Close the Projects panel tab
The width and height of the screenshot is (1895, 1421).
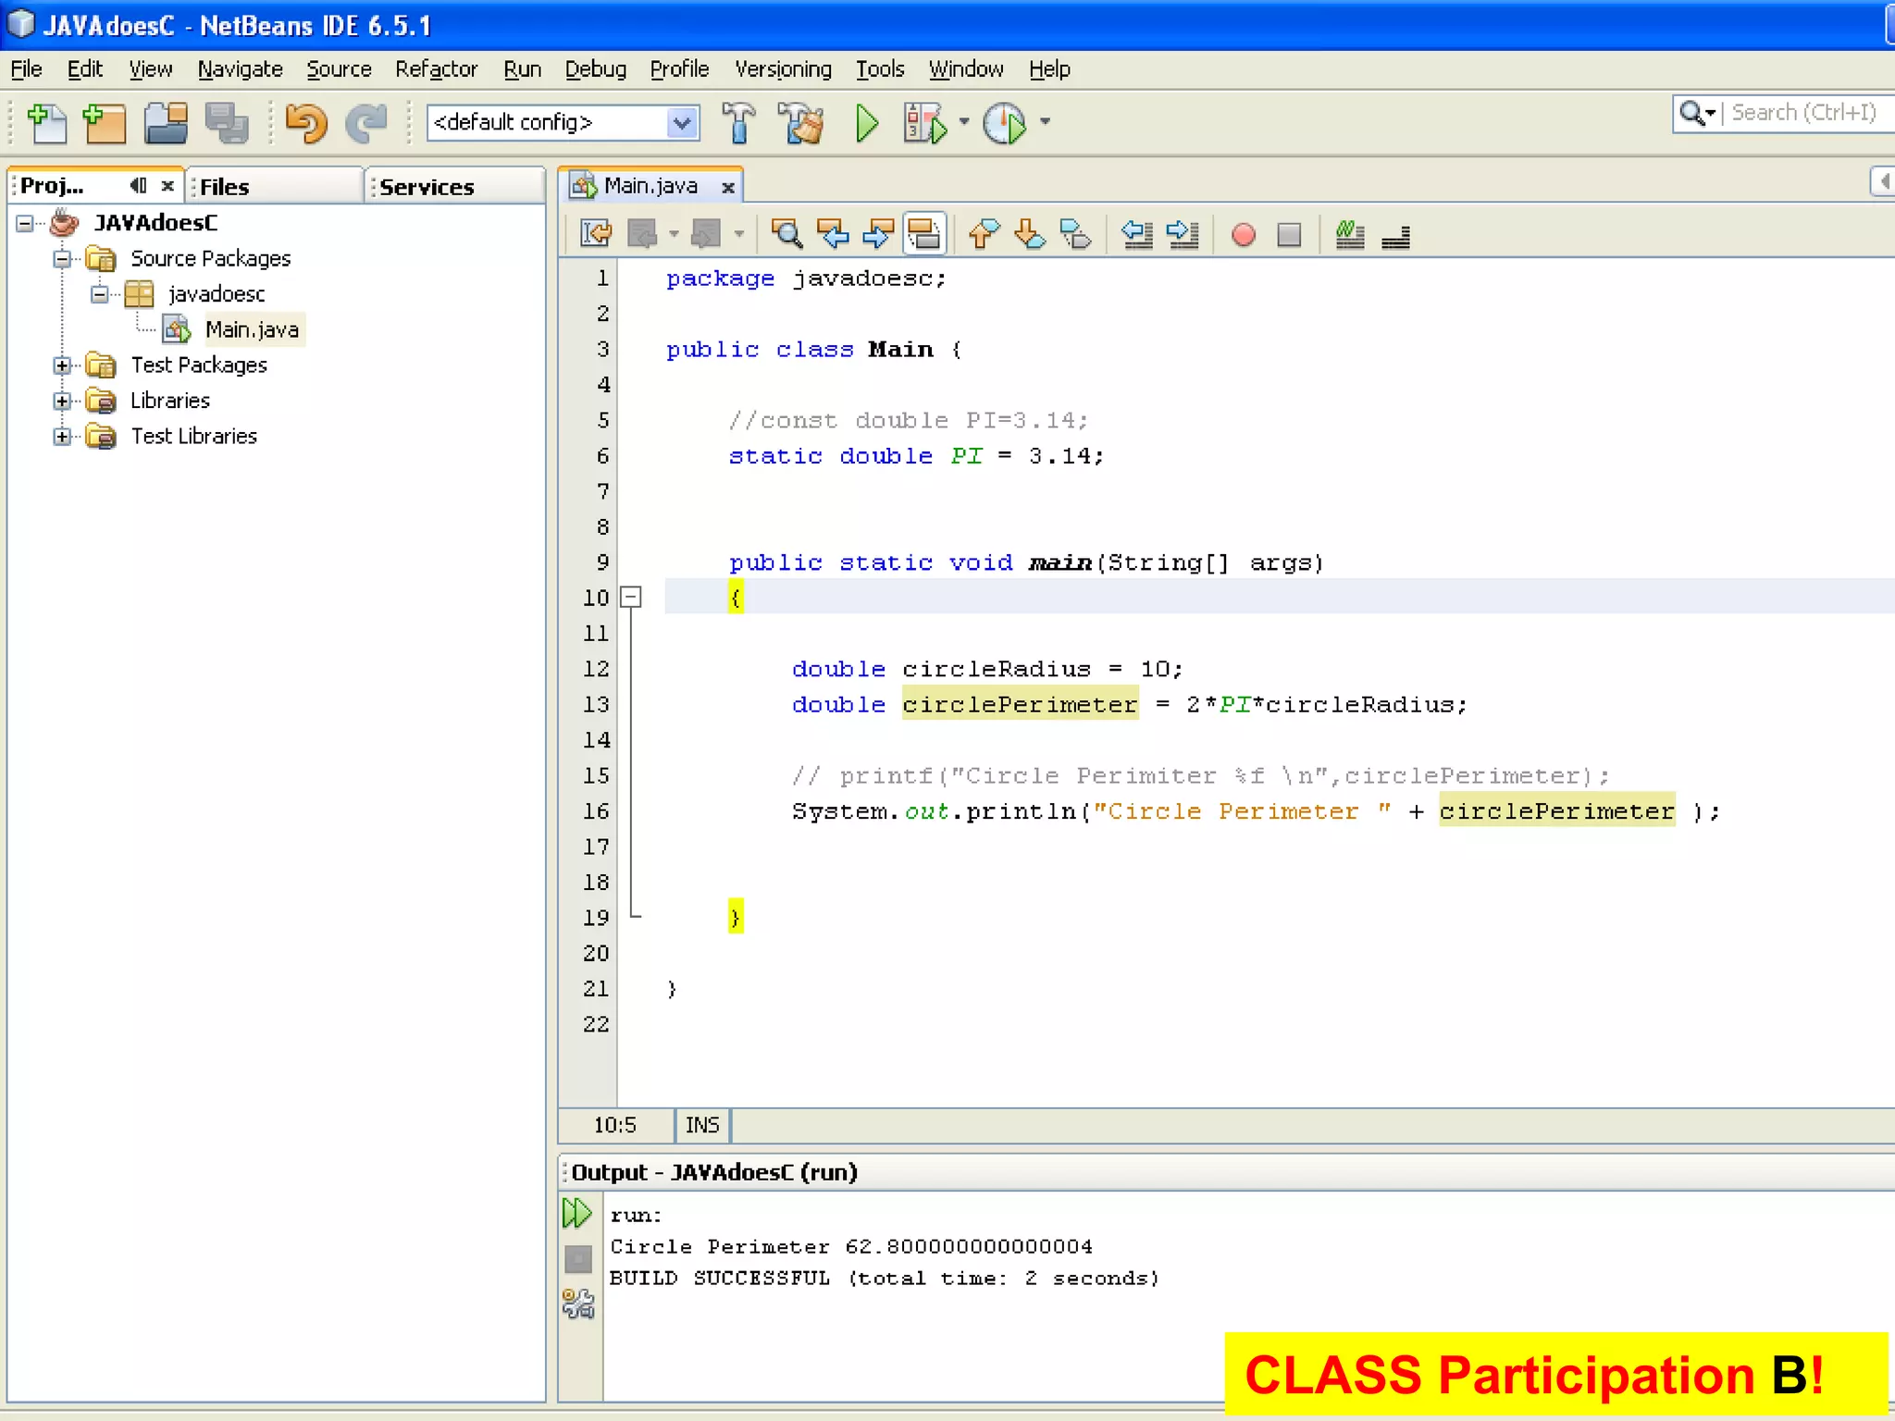pyautogui.click(x=167, y=186)
